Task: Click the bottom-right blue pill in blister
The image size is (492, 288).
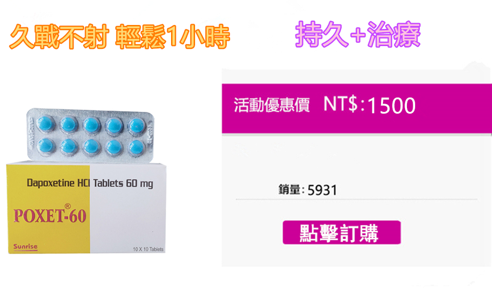Action: (x=136, y=148)
